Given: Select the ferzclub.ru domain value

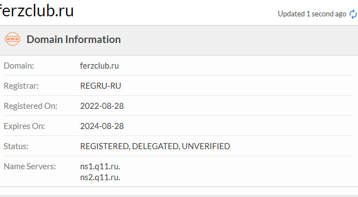Looking at the screenshot, I should point(99,66).
